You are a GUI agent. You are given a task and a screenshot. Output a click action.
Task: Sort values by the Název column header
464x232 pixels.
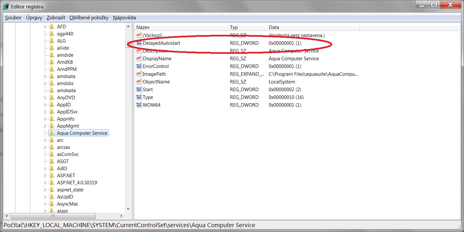tap(181, 27)
